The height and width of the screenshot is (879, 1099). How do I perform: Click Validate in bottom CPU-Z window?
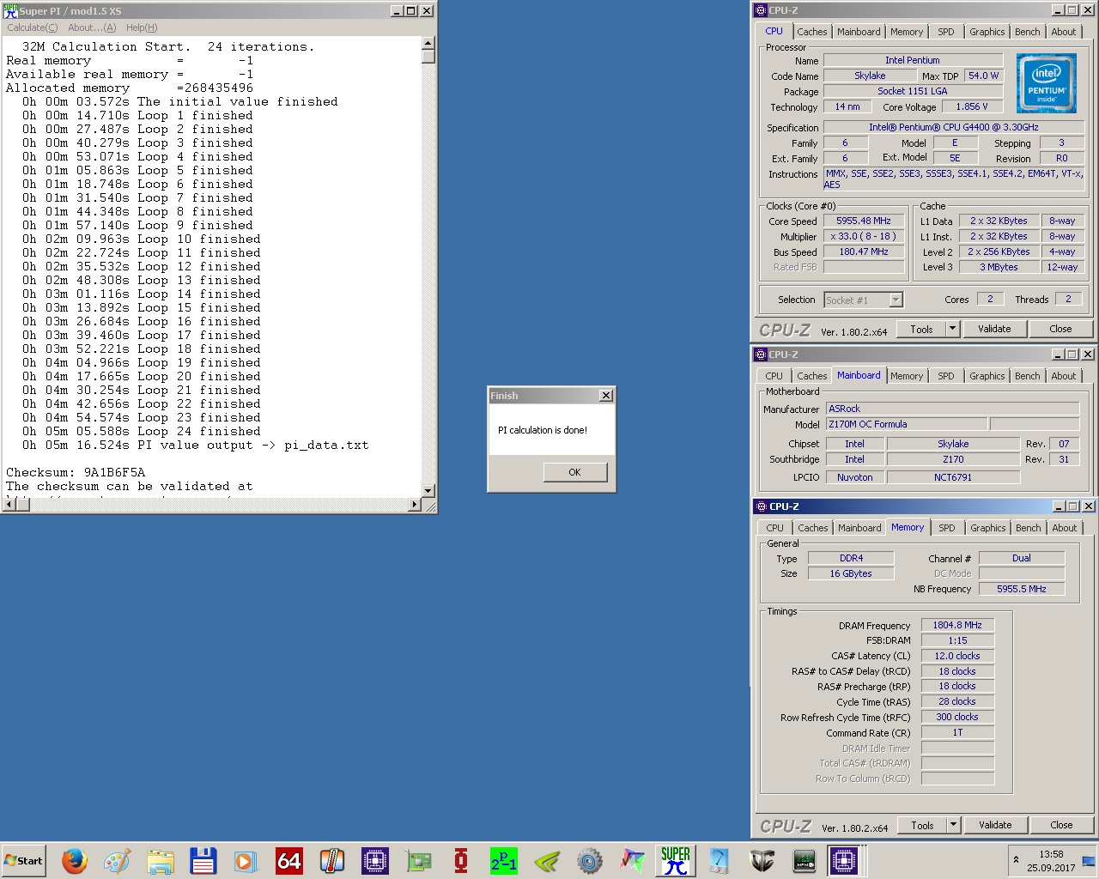click(x=995, y=825)
